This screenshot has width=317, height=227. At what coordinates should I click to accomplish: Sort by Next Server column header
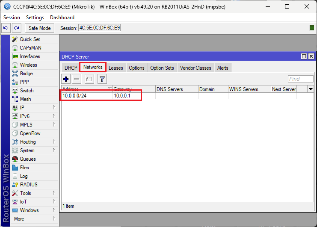284,89
